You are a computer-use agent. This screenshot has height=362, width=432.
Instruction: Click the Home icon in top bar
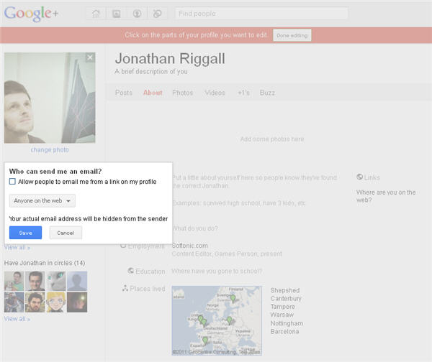tap(96, 13)
